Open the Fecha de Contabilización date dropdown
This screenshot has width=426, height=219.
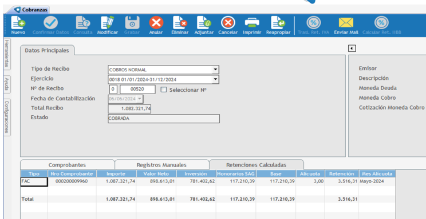tap(140, 99)
